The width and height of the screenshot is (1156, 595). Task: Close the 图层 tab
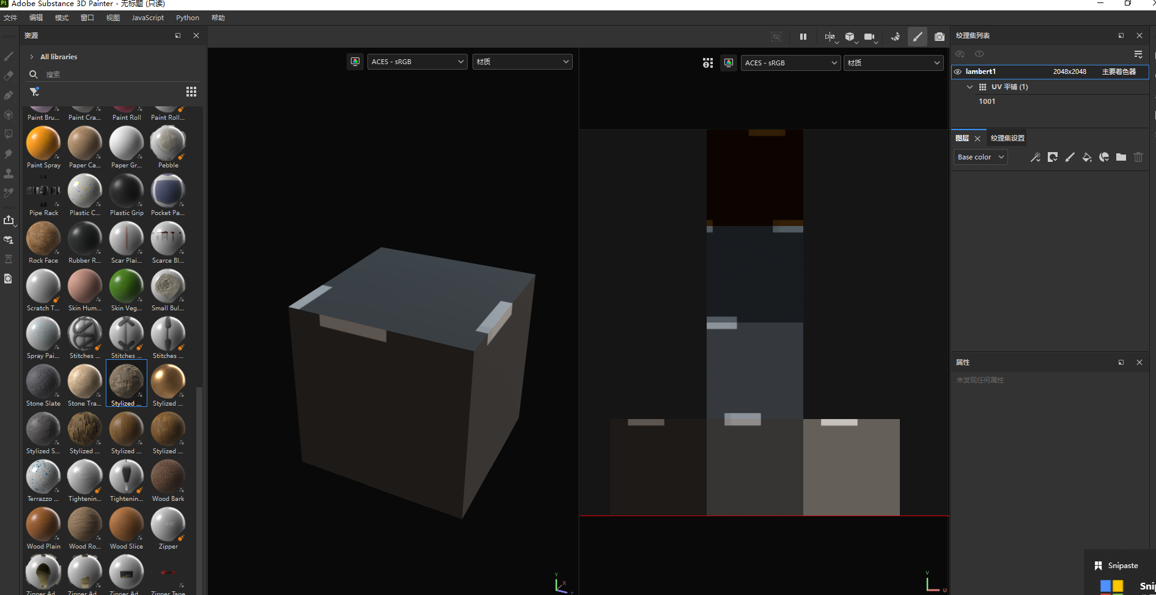click(x=977, y=139)
